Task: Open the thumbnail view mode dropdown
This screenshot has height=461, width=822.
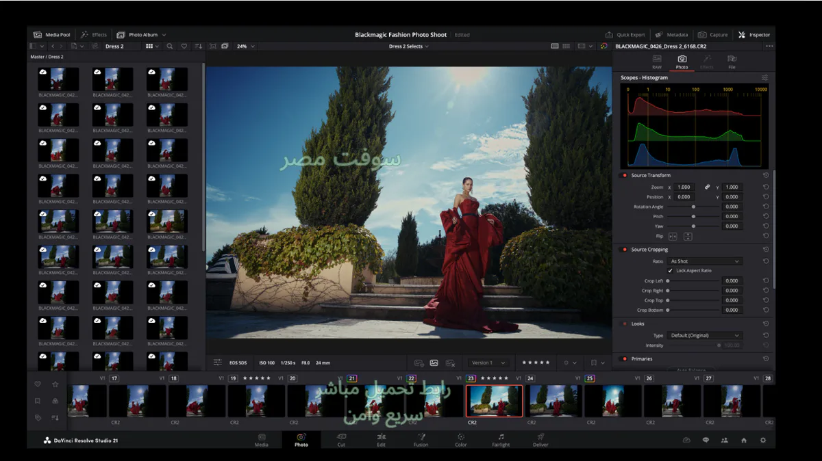Action: (x=152, y=47)
